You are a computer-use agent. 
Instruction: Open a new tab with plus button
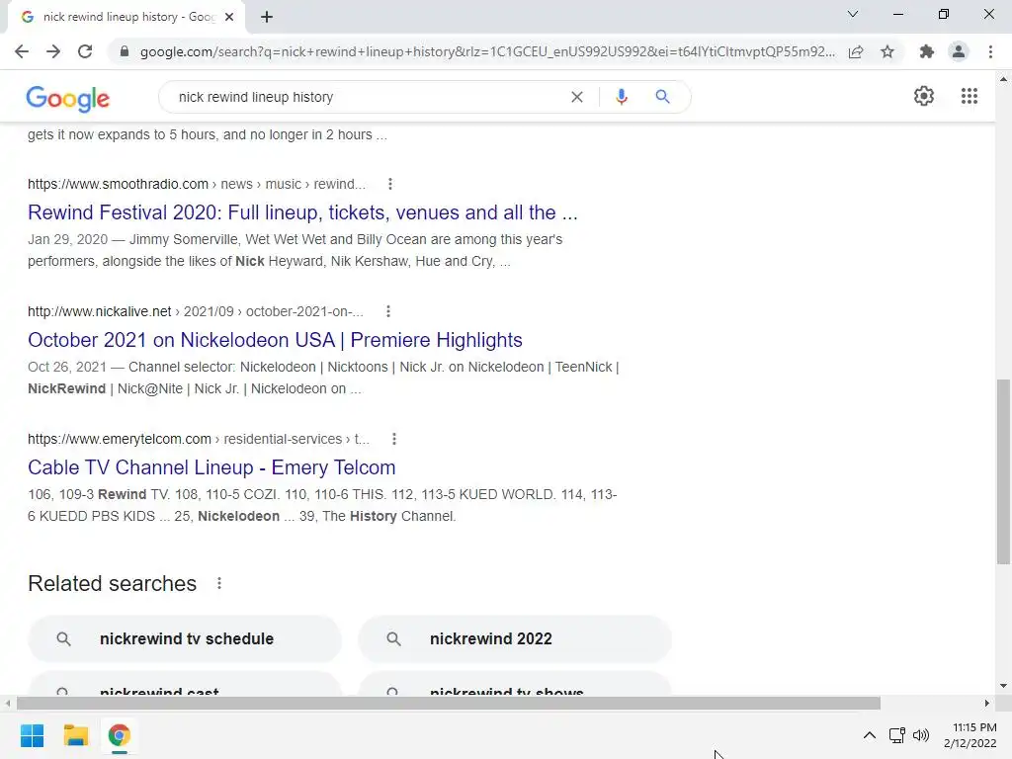(267, 17)
